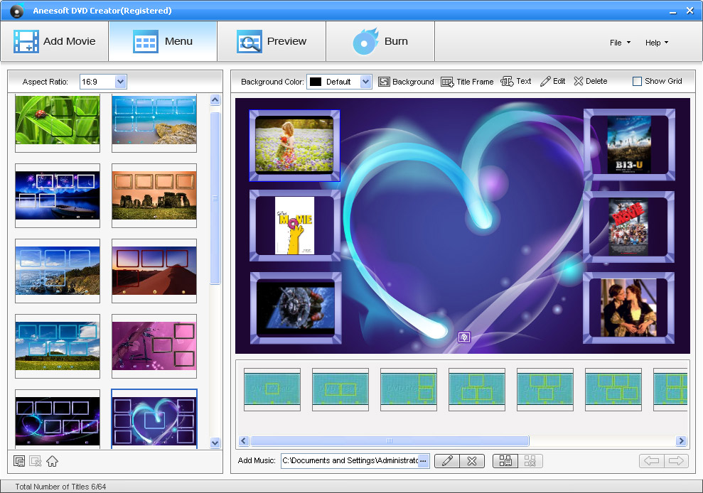Image resolution: width=703 pixels, height=493 pixels.
Task: Switch to the Preview tab
Action: (x=272, y=41)
